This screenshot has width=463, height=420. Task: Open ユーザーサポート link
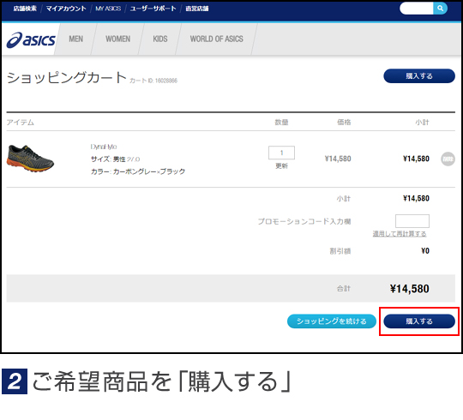153,9
